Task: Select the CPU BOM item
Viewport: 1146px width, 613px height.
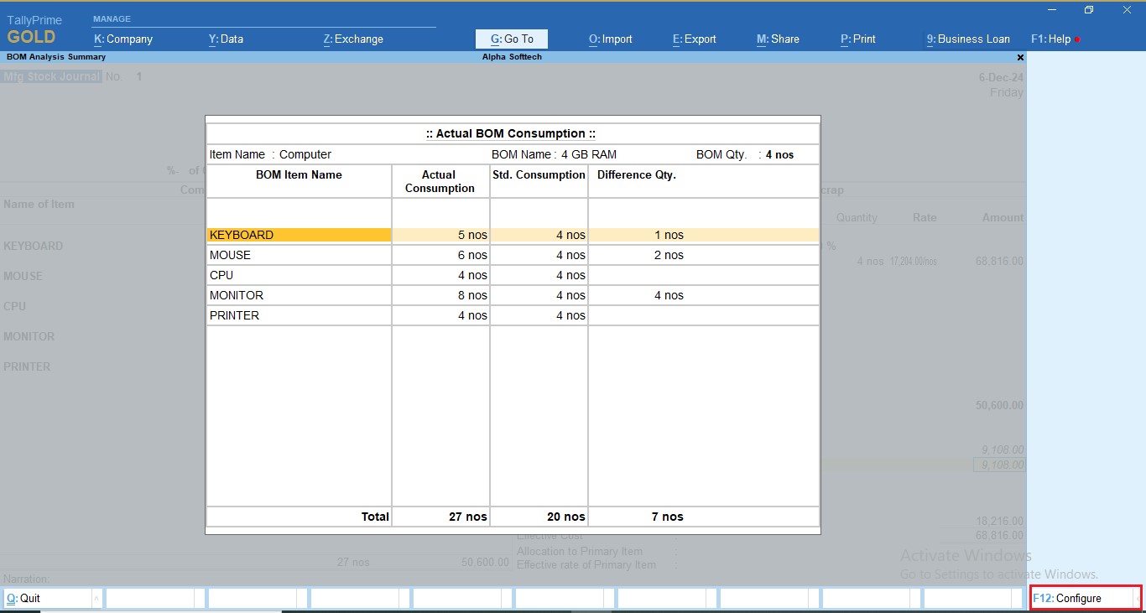Action: (221, 275)
